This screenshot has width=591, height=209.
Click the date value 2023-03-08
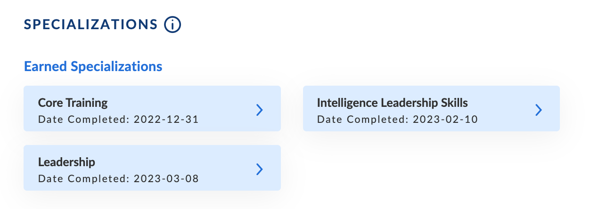[166, 179]
